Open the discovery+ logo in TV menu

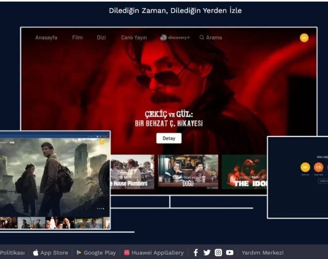[x=175, y=38]
